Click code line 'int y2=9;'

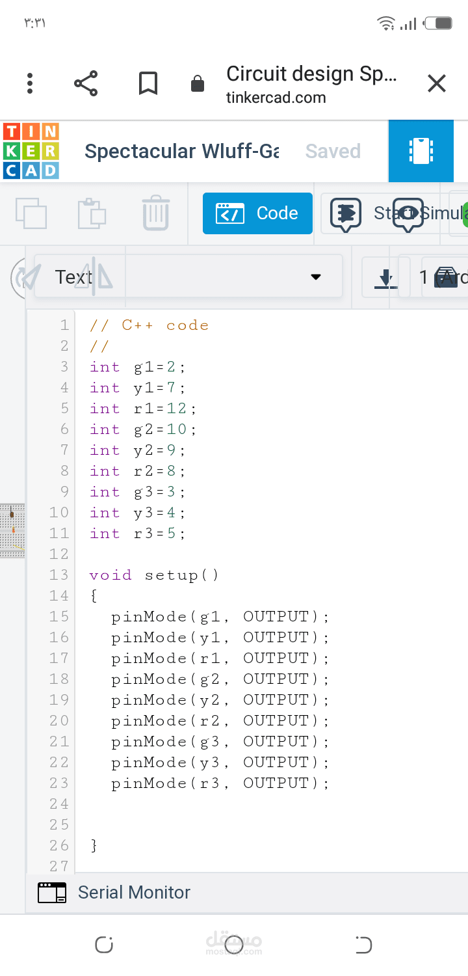pyautogui.click(x=138, y=450)
